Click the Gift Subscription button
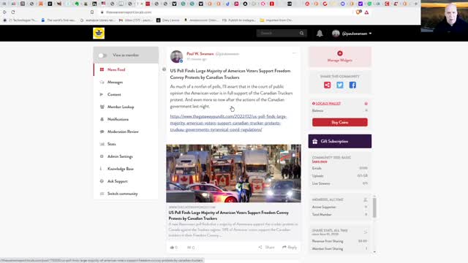The width and height of the screenshot is (468, 263). [x=339, y=141]
